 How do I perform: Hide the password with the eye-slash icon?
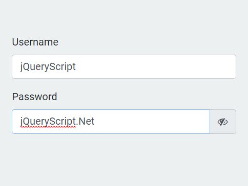coord(222,122)
